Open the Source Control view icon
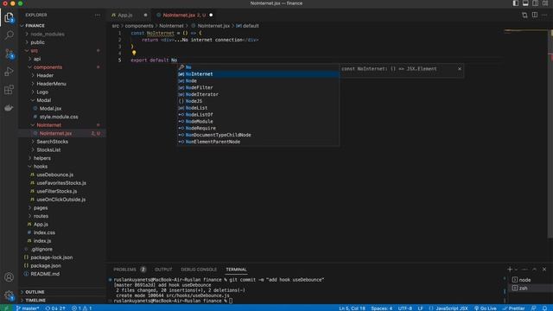 pyautogui.click(x=10, y=54)
